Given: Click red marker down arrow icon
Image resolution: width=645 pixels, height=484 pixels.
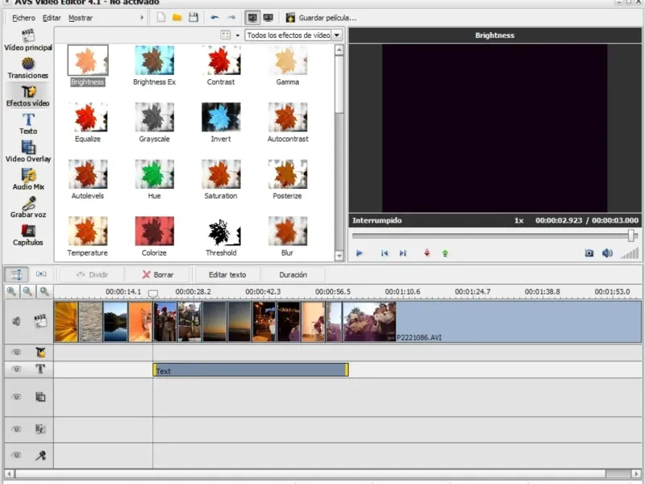Looking at the screenshot, I should click(x=427, y=252).
